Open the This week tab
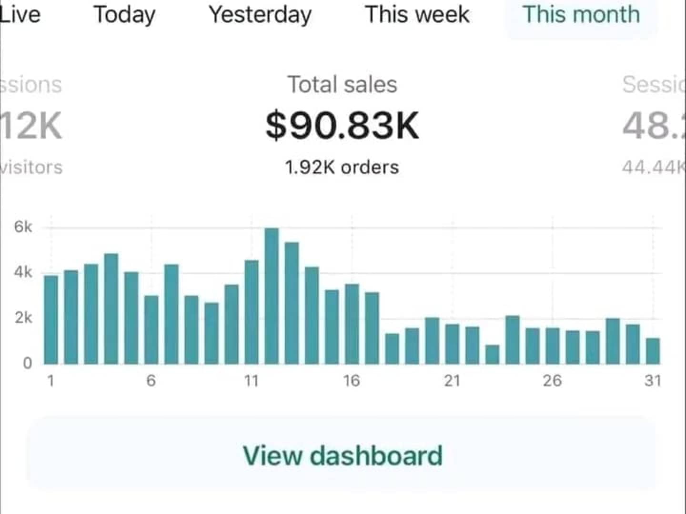686x514 pixels. click(x=417, y=15)
